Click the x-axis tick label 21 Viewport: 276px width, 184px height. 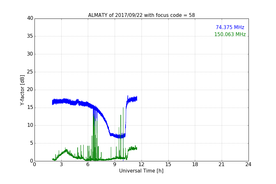(222, 165)
